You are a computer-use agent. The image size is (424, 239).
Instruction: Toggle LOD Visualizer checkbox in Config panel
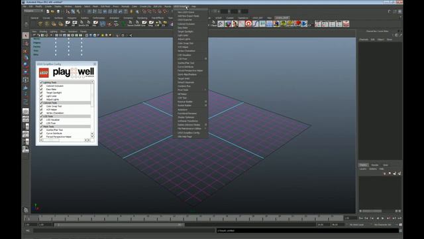[x=41, y=119]
